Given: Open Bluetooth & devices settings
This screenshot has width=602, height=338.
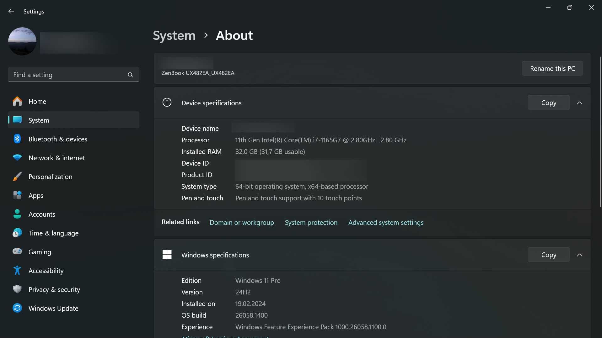Looking at the screenshot, I should click(58, 139).
